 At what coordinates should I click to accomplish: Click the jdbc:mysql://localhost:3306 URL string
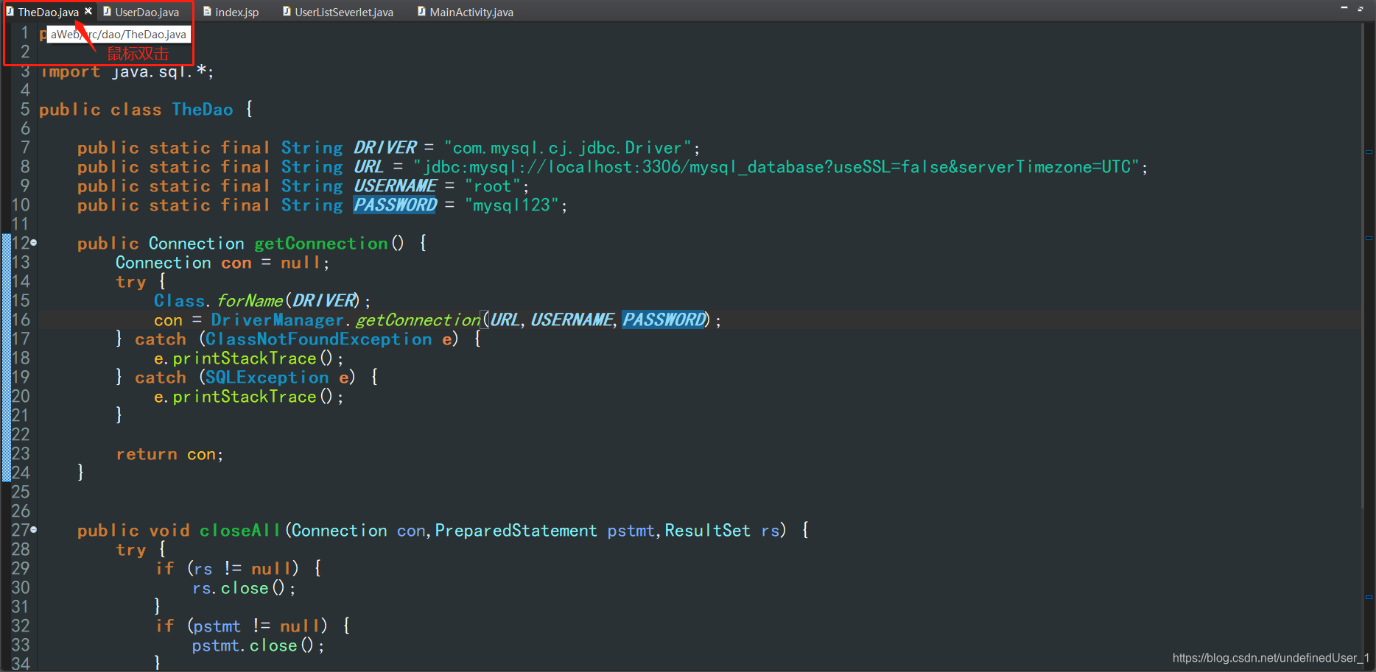coord(776,166)
